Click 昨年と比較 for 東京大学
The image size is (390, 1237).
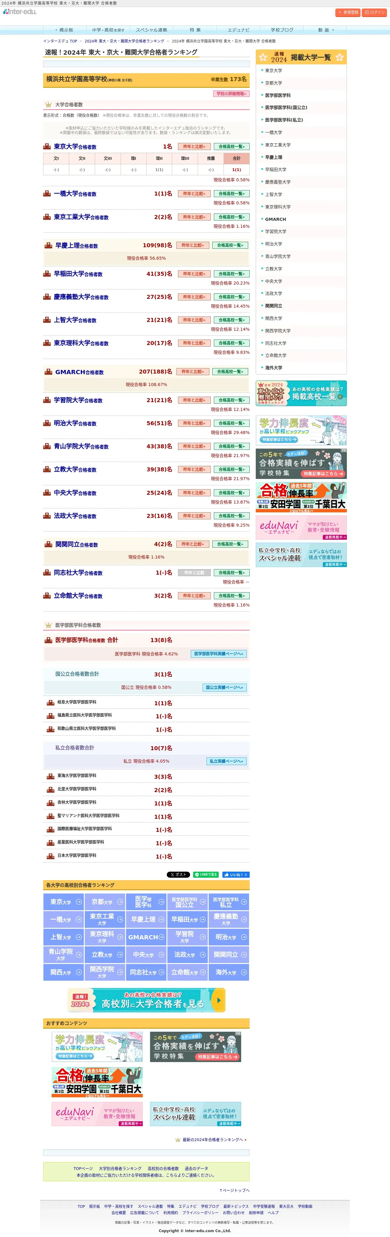click(x=194, y=146)
